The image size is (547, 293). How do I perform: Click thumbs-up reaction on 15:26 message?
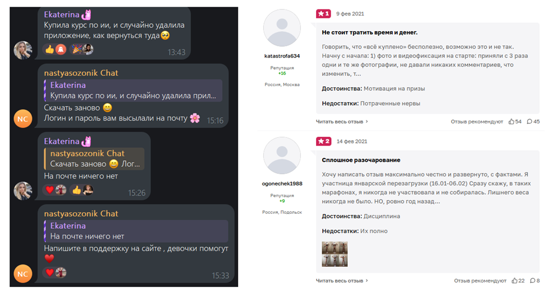click(77, 190)
